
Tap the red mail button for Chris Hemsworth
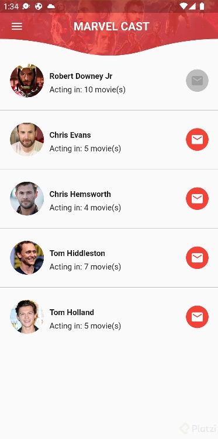[197, 199]
